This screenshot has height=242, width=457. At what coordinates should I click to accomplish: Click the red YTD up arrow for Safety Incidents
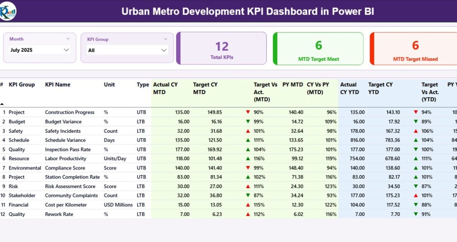[416, 131]
